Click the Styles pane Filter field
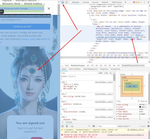Viewport: 150px width, 139px height. click(x=79, y=73)
